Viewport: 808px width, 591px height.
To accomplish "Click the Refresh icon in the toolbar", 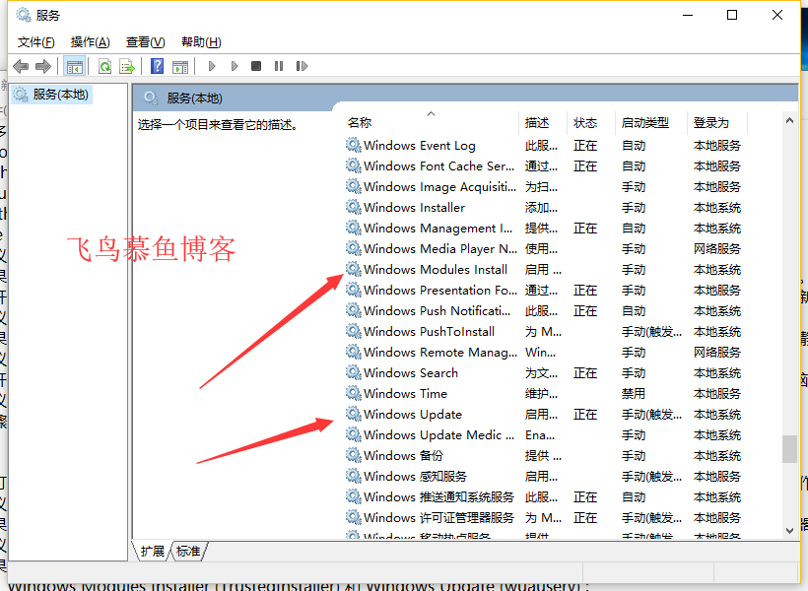I will pos(104,66).
